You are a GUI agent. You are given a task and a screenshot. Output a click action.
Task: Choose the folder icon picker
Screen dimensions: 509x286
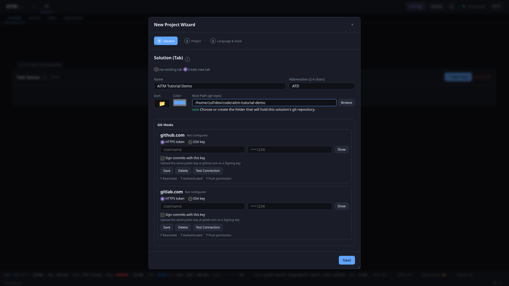[162, 104]
